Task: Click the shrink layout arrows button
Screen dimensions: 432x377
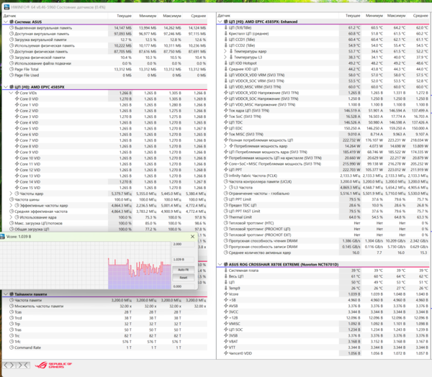Action: [23, 365]
